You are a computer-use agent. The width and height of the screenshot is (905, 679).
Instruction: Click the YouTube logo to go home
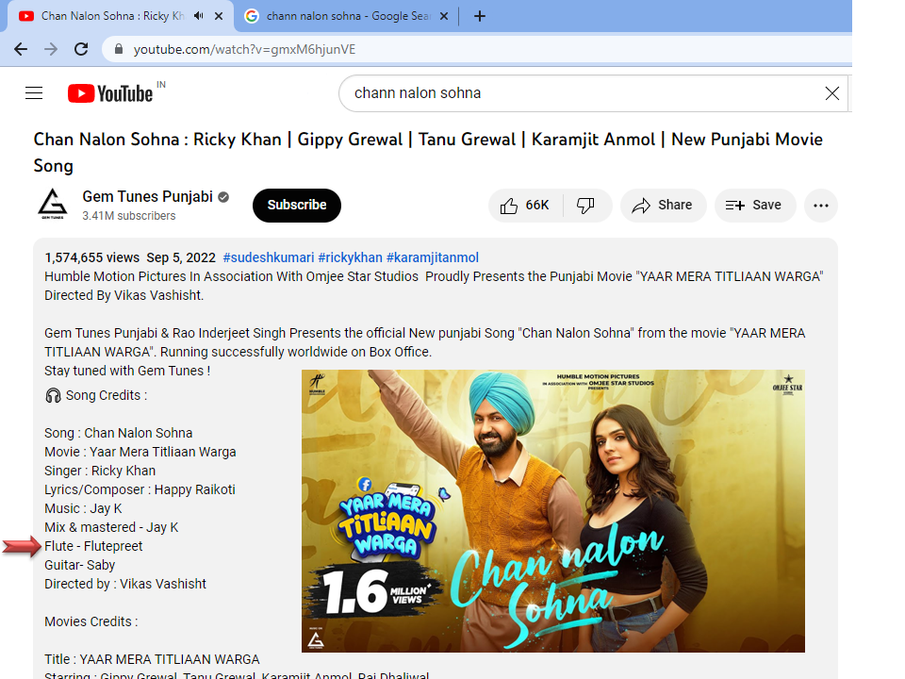pyautogui.click(x=110, y=92)
